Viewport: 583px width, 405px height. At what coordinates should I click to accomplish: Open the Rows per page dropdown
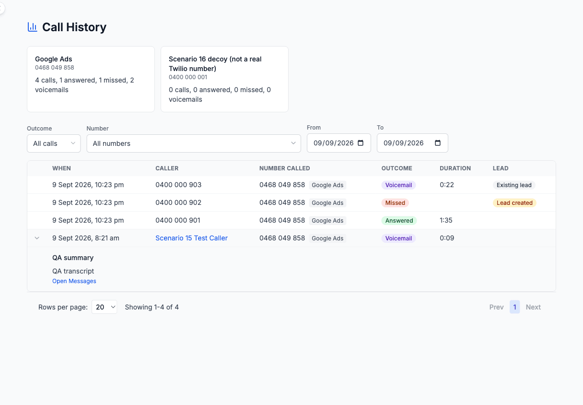coord(105,307)
